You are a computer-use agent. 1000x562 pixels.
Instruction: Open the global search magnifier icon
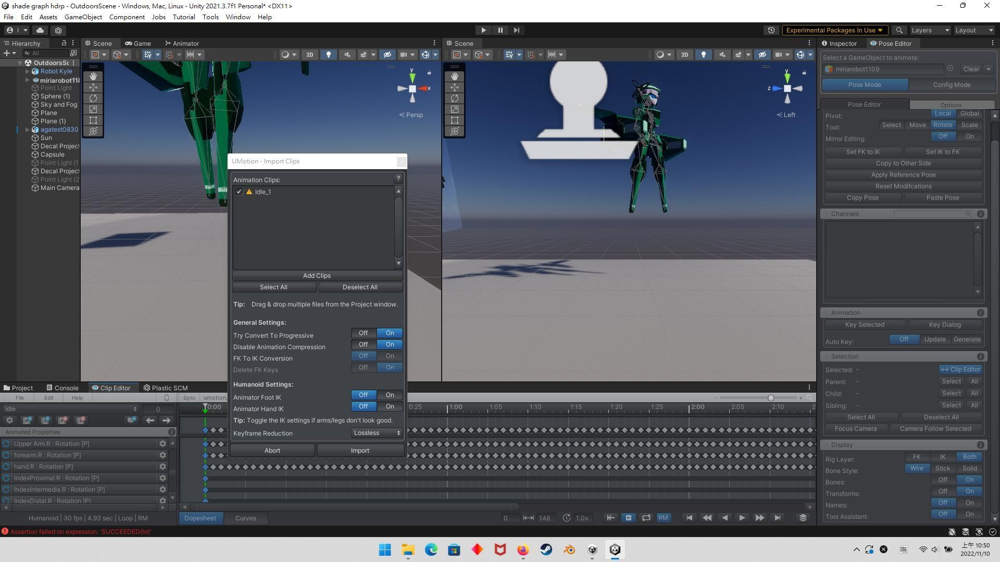point(899,30)
